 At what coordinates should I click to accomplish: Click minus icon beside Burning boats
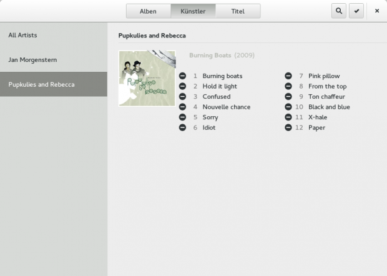point(182,76)
